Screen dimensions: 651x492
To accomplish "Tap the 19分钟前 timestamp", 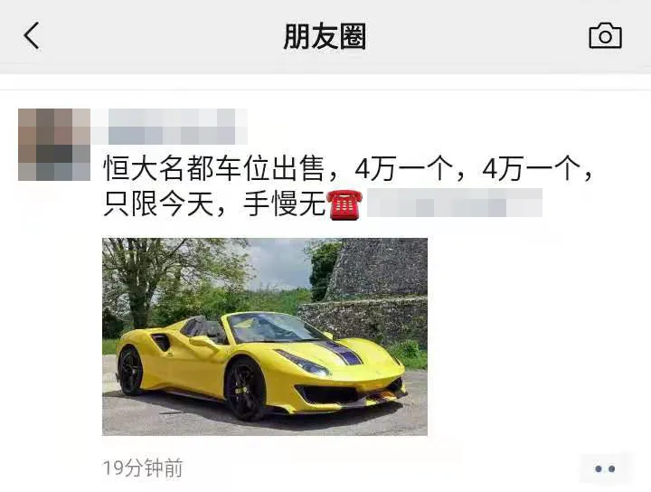I will click(143, 468).
